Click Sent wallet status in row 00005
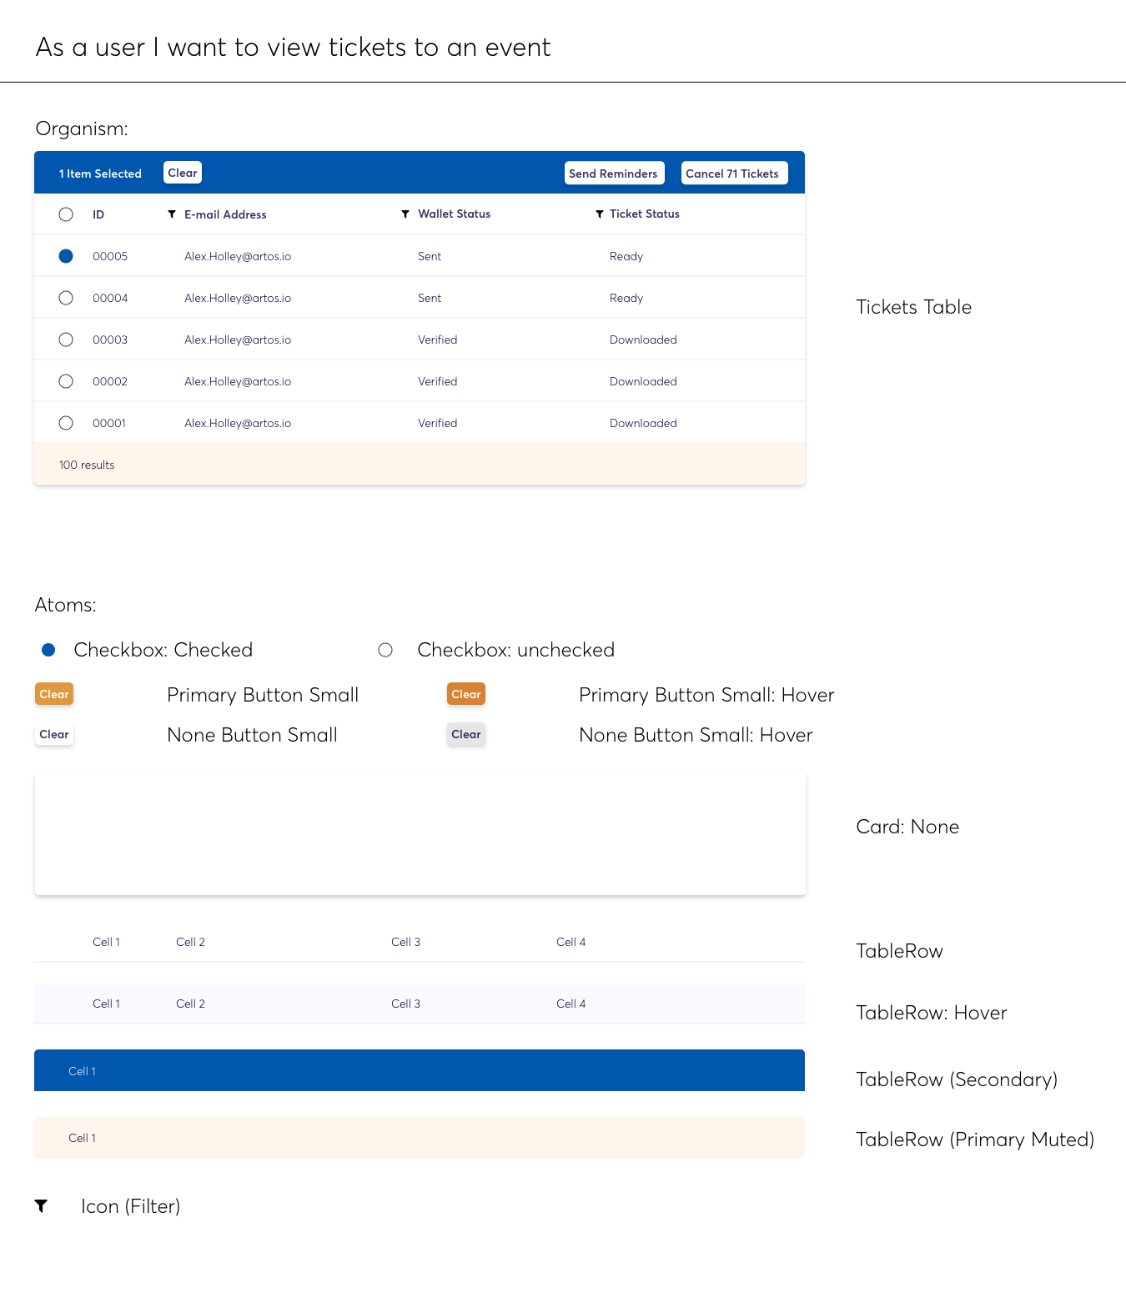Image resolution: width=1126 pixels, height=1293 pixels. (x=430, y=256)
